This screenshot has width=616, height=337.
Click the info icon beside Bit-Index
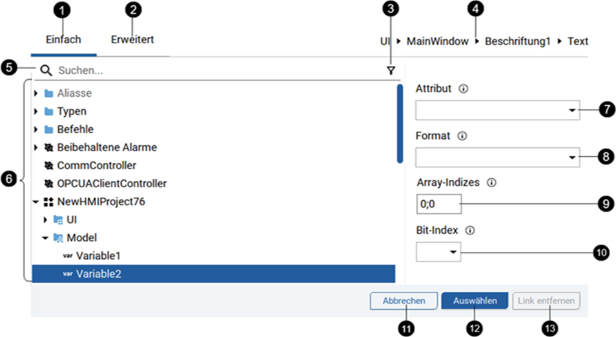[x=470, y=230]
